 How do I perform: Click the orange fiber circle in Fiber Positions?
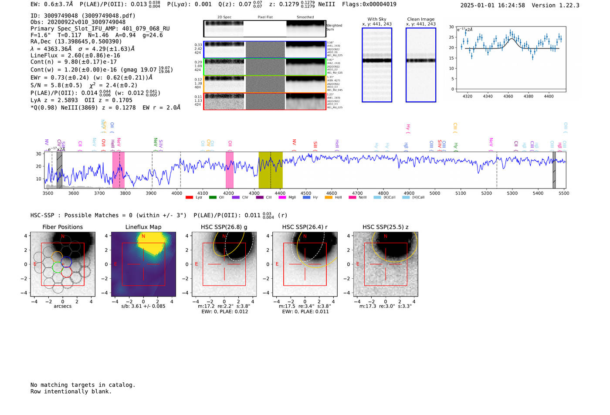coord(57,257)
